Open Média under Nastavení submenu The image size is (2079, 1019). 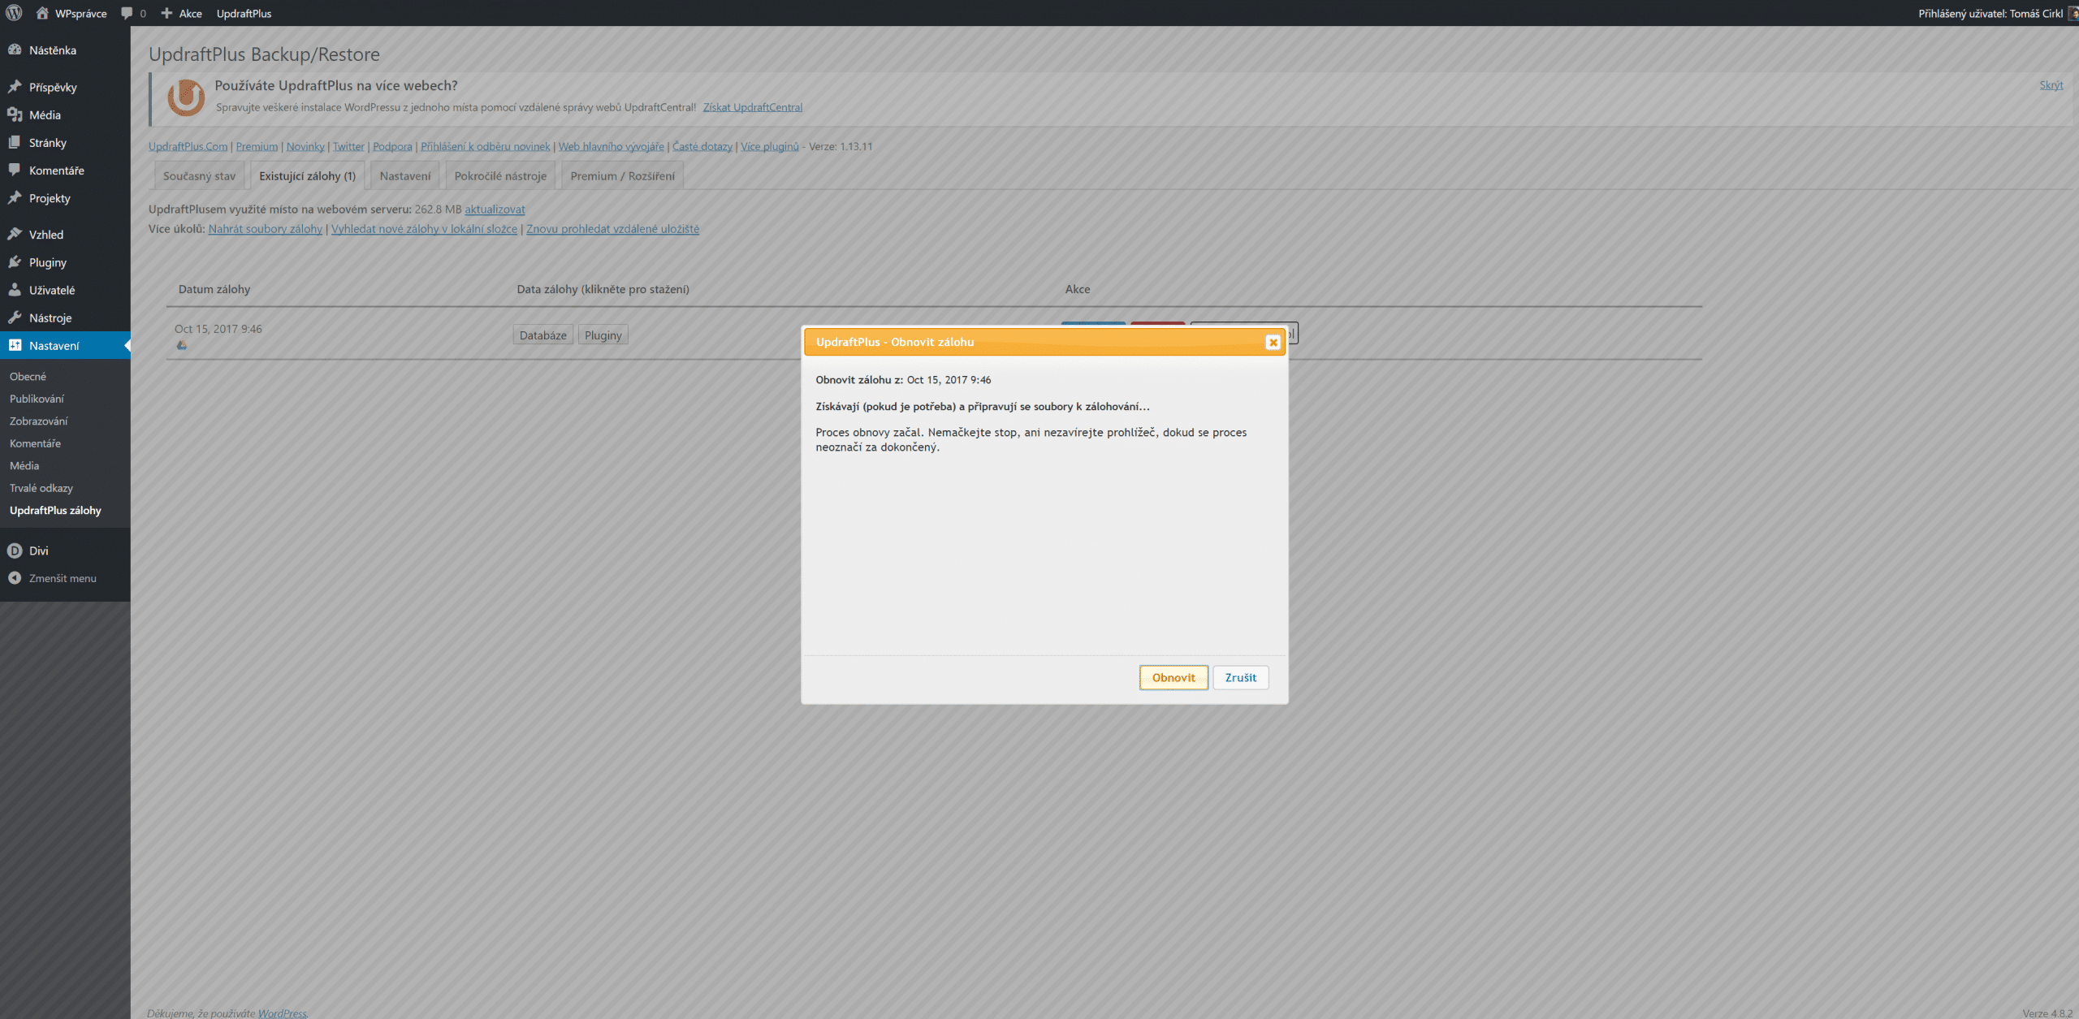tap(24, 465)
